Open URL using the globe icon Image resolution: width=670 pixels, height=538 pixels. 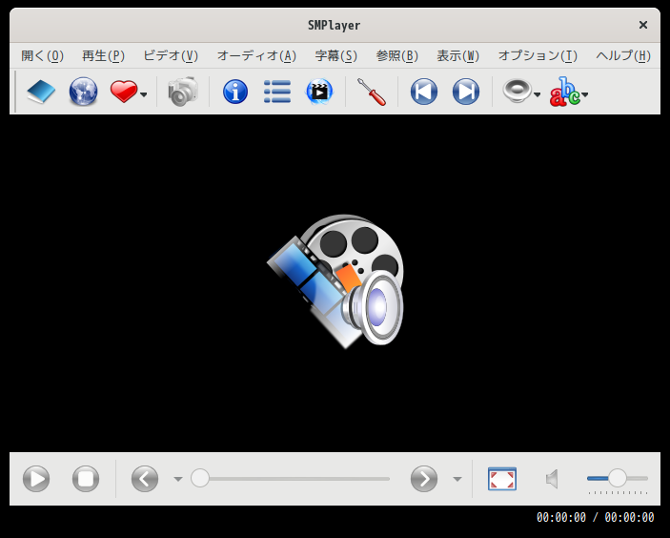point(83,92)
